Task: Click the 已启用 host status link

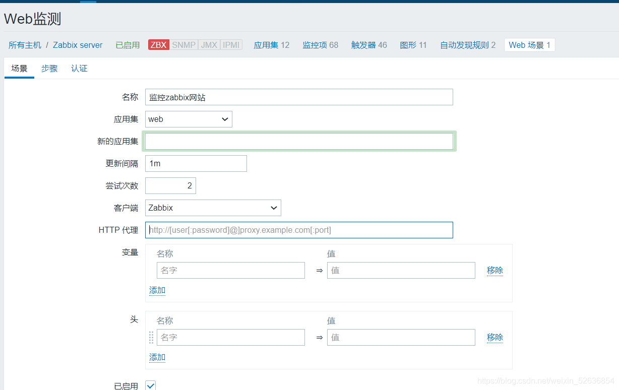Action: [x=128, y=45]
